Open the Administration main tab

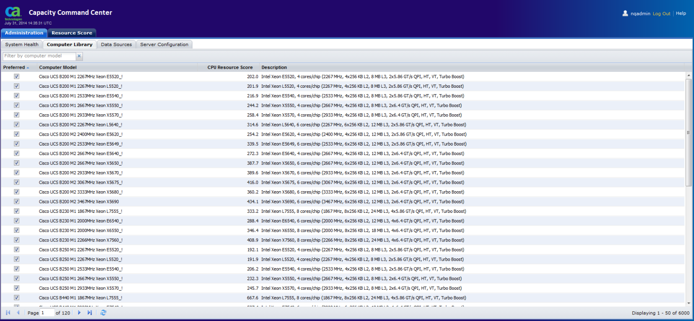[x=24, y=33]
